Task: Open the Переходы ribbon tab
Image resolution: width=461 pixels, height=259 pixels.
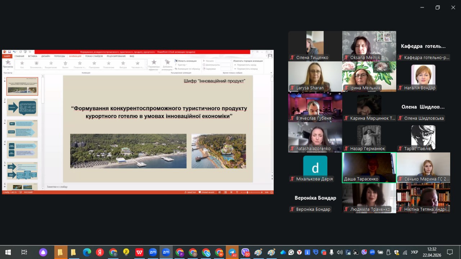Action: pos(59,56)
